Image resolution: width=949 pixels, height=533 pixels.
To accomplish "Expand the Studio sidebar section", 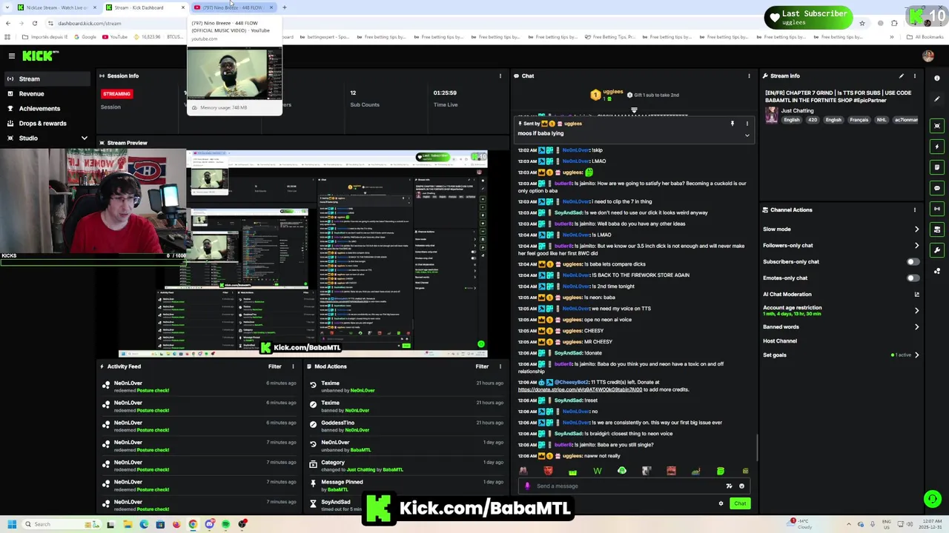I will click(84, 138).
